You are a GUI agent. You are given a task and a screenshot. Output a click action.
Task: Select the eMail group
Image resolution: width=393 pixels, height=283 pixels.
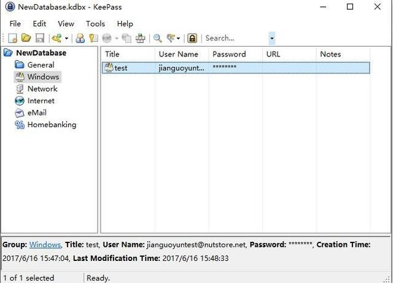pos(37,113)
